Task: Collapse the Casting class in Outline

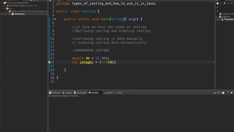Action: [x=217, y=17]
